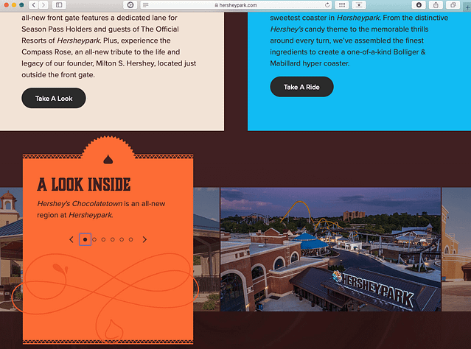Open the Share menu in Safari
471x349 pixels.
436,5
